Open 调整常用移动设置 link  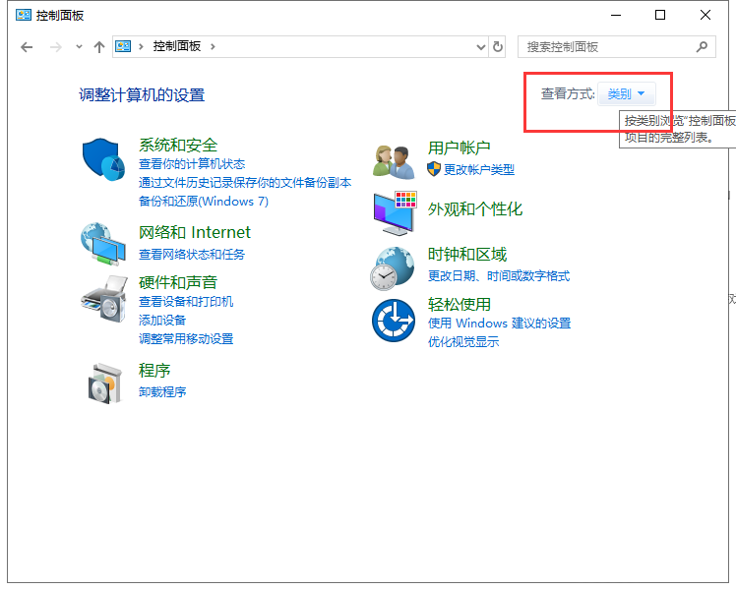click(x=186, y=339)
